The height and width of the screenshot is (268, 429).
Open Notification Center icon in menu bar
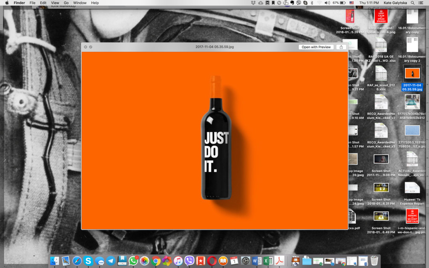pos(421,3)
